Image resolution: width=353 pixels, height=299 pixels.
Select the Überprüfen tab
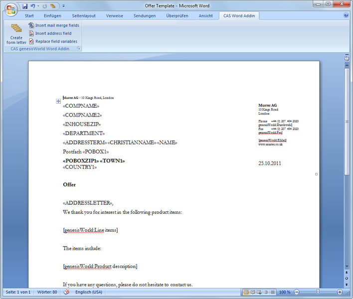177,16
